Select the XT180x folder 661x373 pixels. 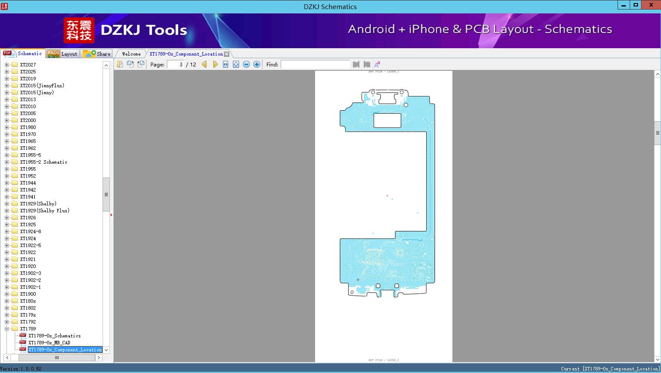coord(28,301)
